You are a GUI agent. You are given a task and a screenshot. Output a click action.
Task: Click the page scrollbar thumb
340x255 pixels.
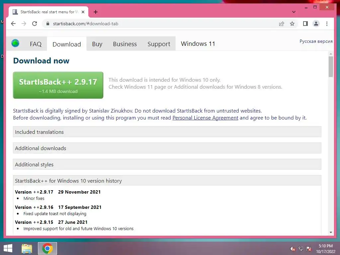pos(331,66)
